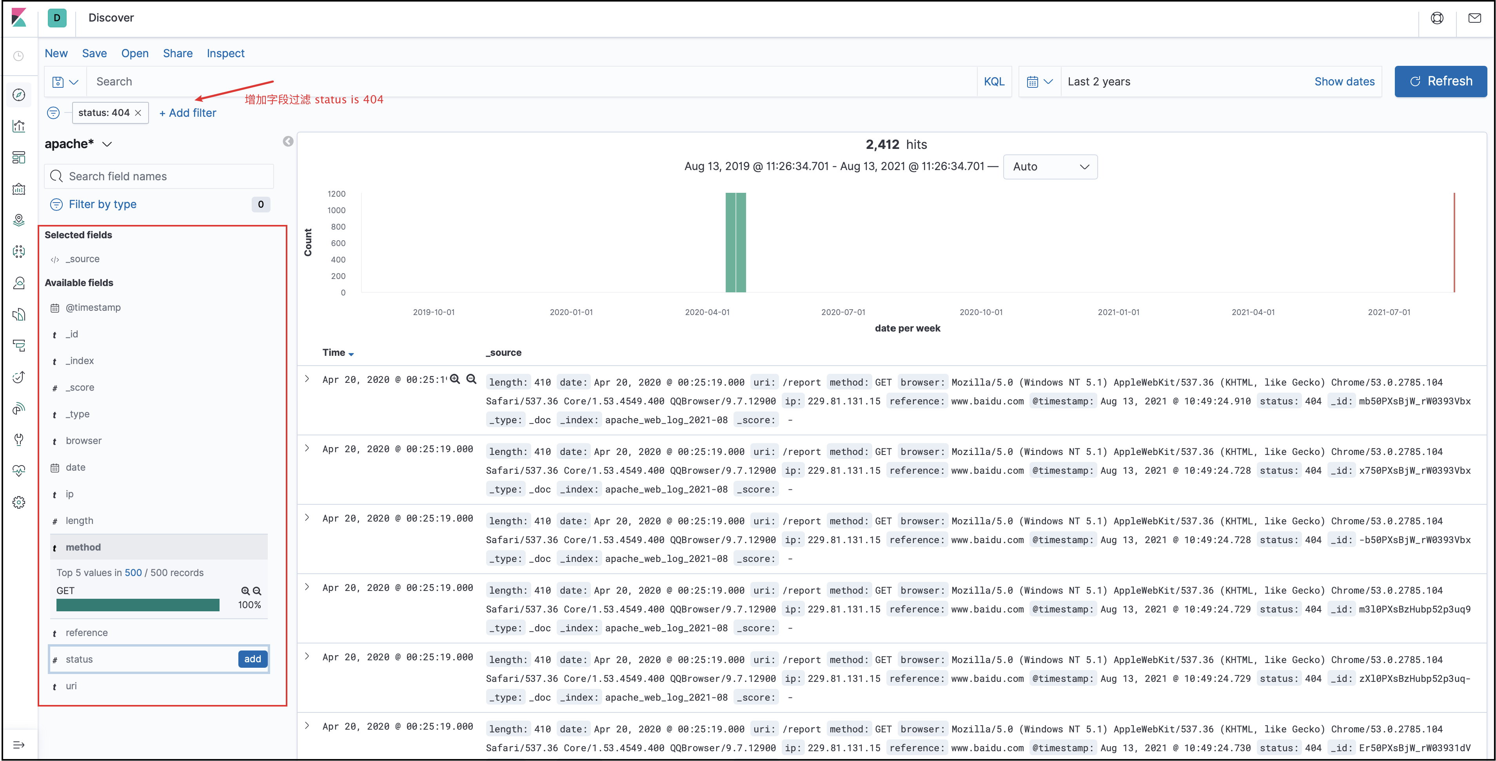
Task: Open the Inspect menu item
Action: 225,53
